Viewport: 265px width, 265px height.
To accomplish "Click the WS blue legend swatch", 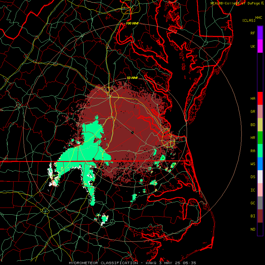I will (x=260, y=164).
